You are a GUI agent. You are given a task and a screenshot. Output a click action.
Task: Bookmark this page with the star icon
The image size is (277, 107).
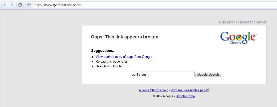pos(29,5)
